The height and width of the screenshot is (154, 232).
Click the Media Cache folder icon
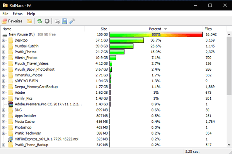(10, 122)
